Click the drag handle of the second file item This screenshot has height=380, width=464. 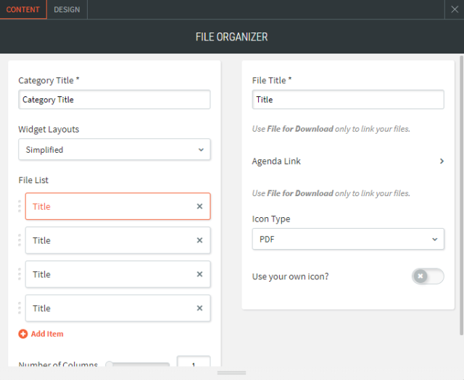pyautogui.click(x=20, y=240)
